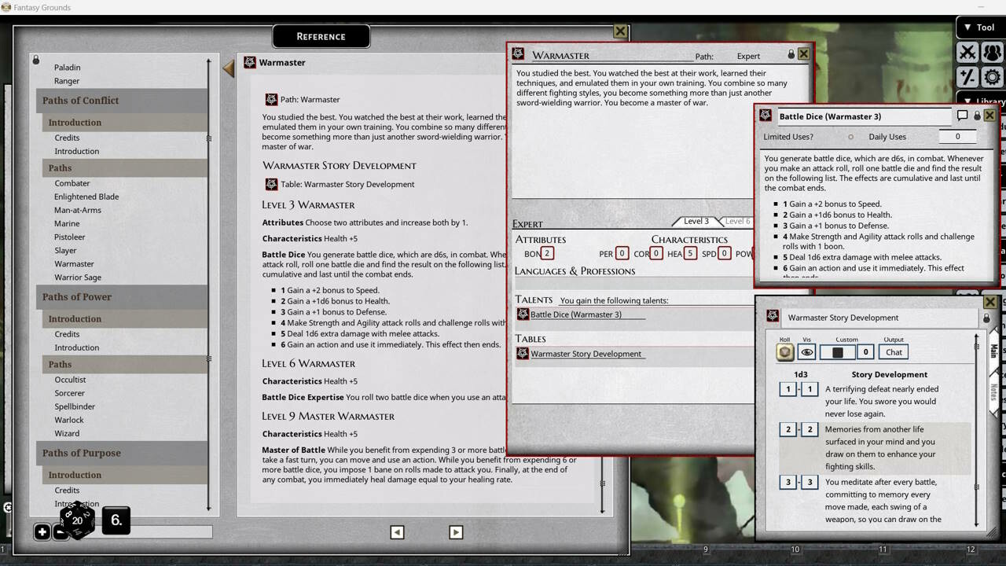This screenshot has height=566, width=1006.
Task: Open the Combat Tracker crossed swords icon
Action: (x=968, y=53)
